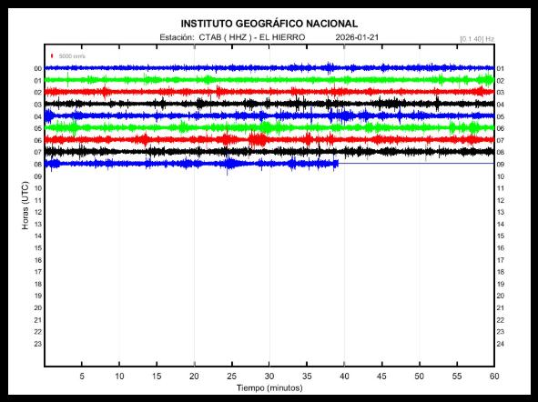Click the 30 tick on the Tiempo axis
The width and height of the screenshot is (538, 402).
269,376
